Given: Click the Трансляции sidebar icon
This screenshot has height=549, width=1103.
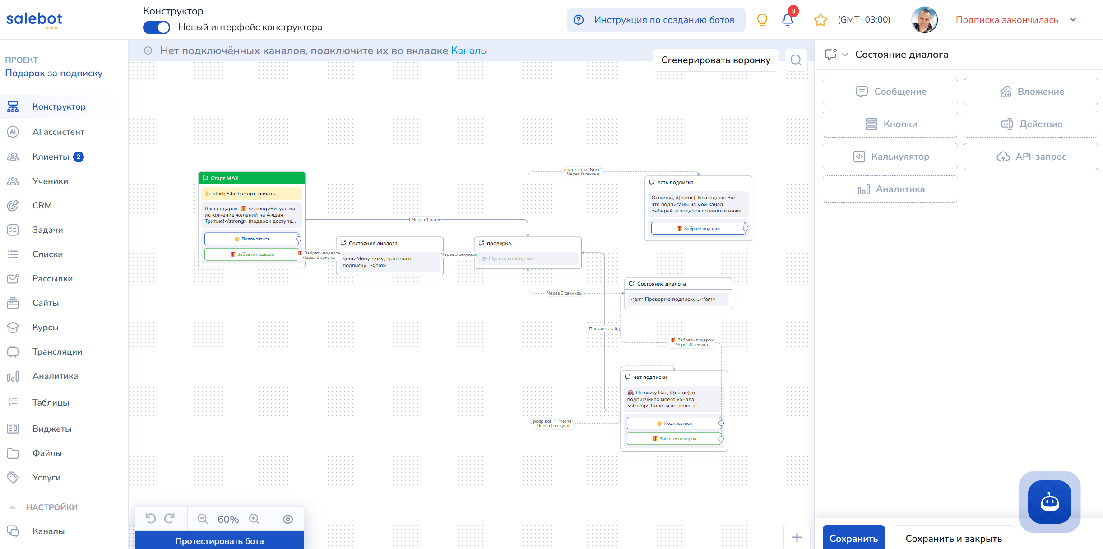Looking at the screenshot, I should (x=13, y=352).
